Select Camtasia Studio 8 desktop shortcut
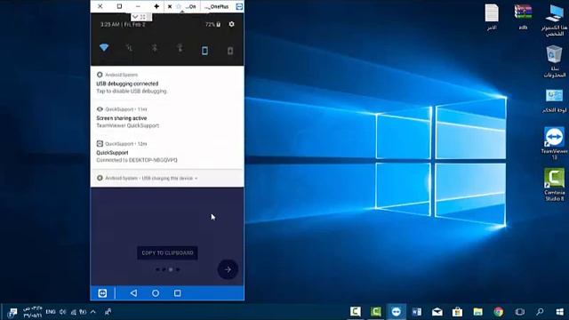This screenshot has width=569, height=320. pyautogui.click(x=555, y=184)
